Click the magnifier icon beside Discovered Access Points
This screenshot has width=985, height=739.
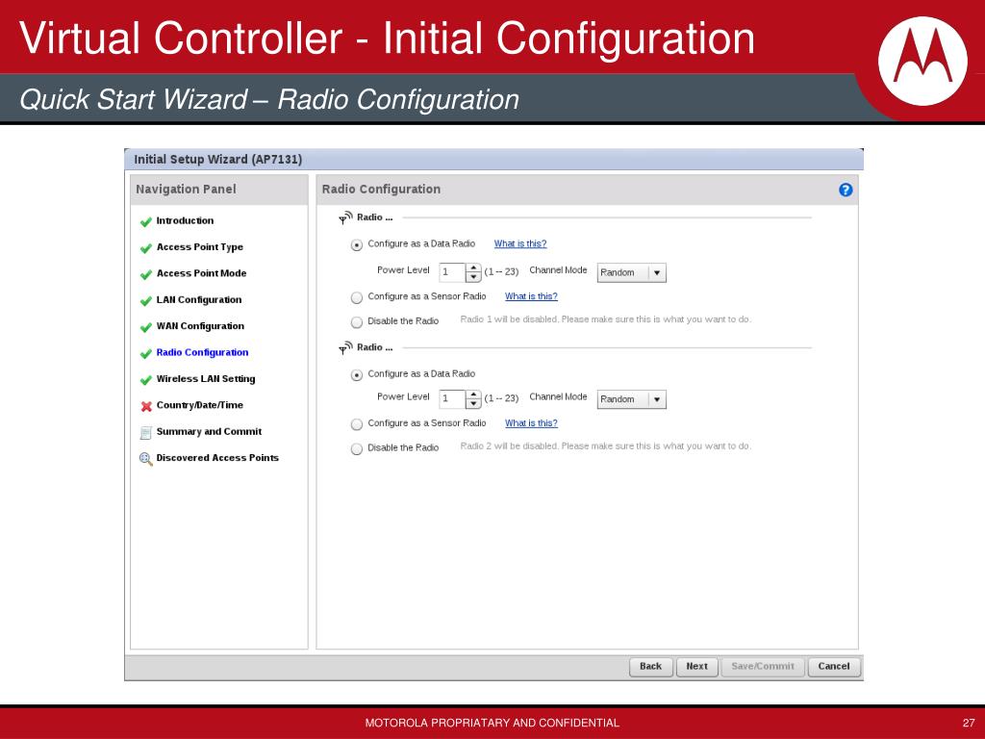pos(146,459)
